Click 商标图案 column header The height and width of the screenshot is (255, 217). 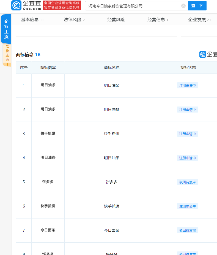[x=48, y=68]
